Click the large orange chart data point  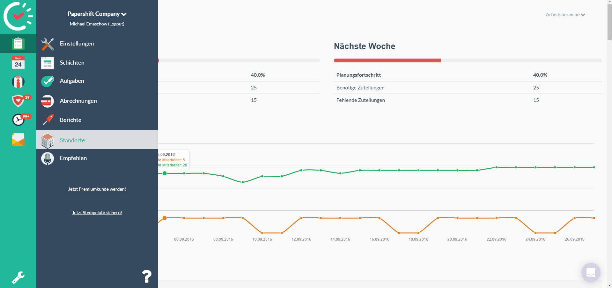coord(165,218)
